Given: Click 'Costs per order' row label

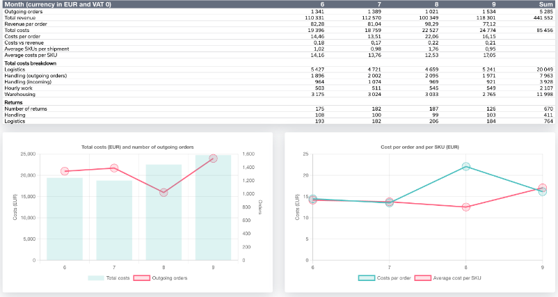Looking at the screenshot, I should tap(22, 36).
